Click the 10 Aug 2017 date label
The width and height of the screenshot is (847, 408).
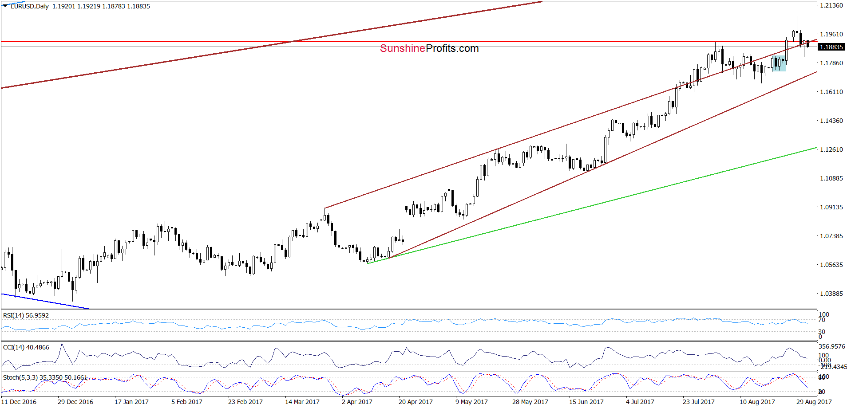click(x=757, y=402)
